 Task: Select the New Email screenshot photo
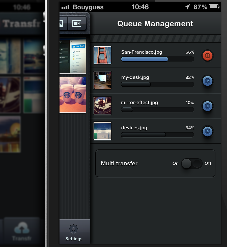73,55
